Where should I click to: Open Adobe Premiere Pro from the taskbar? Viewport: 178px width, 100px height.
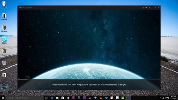coord(73,98)
